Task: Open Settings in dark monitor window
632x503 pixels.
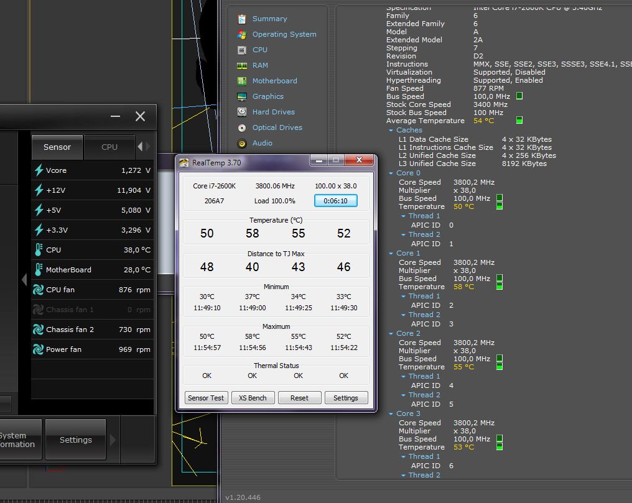Action: pyautogui.click(x=76, y=440)
